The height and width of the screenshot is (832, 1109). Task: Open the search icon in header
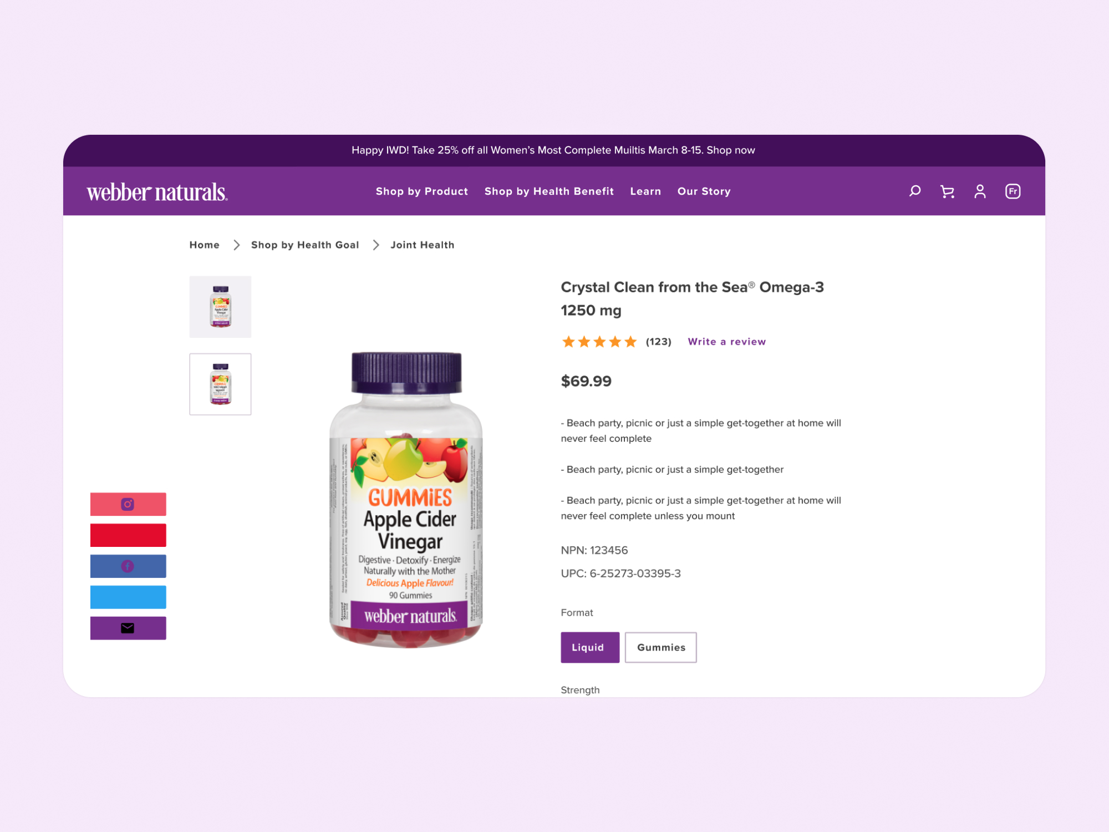915,191
